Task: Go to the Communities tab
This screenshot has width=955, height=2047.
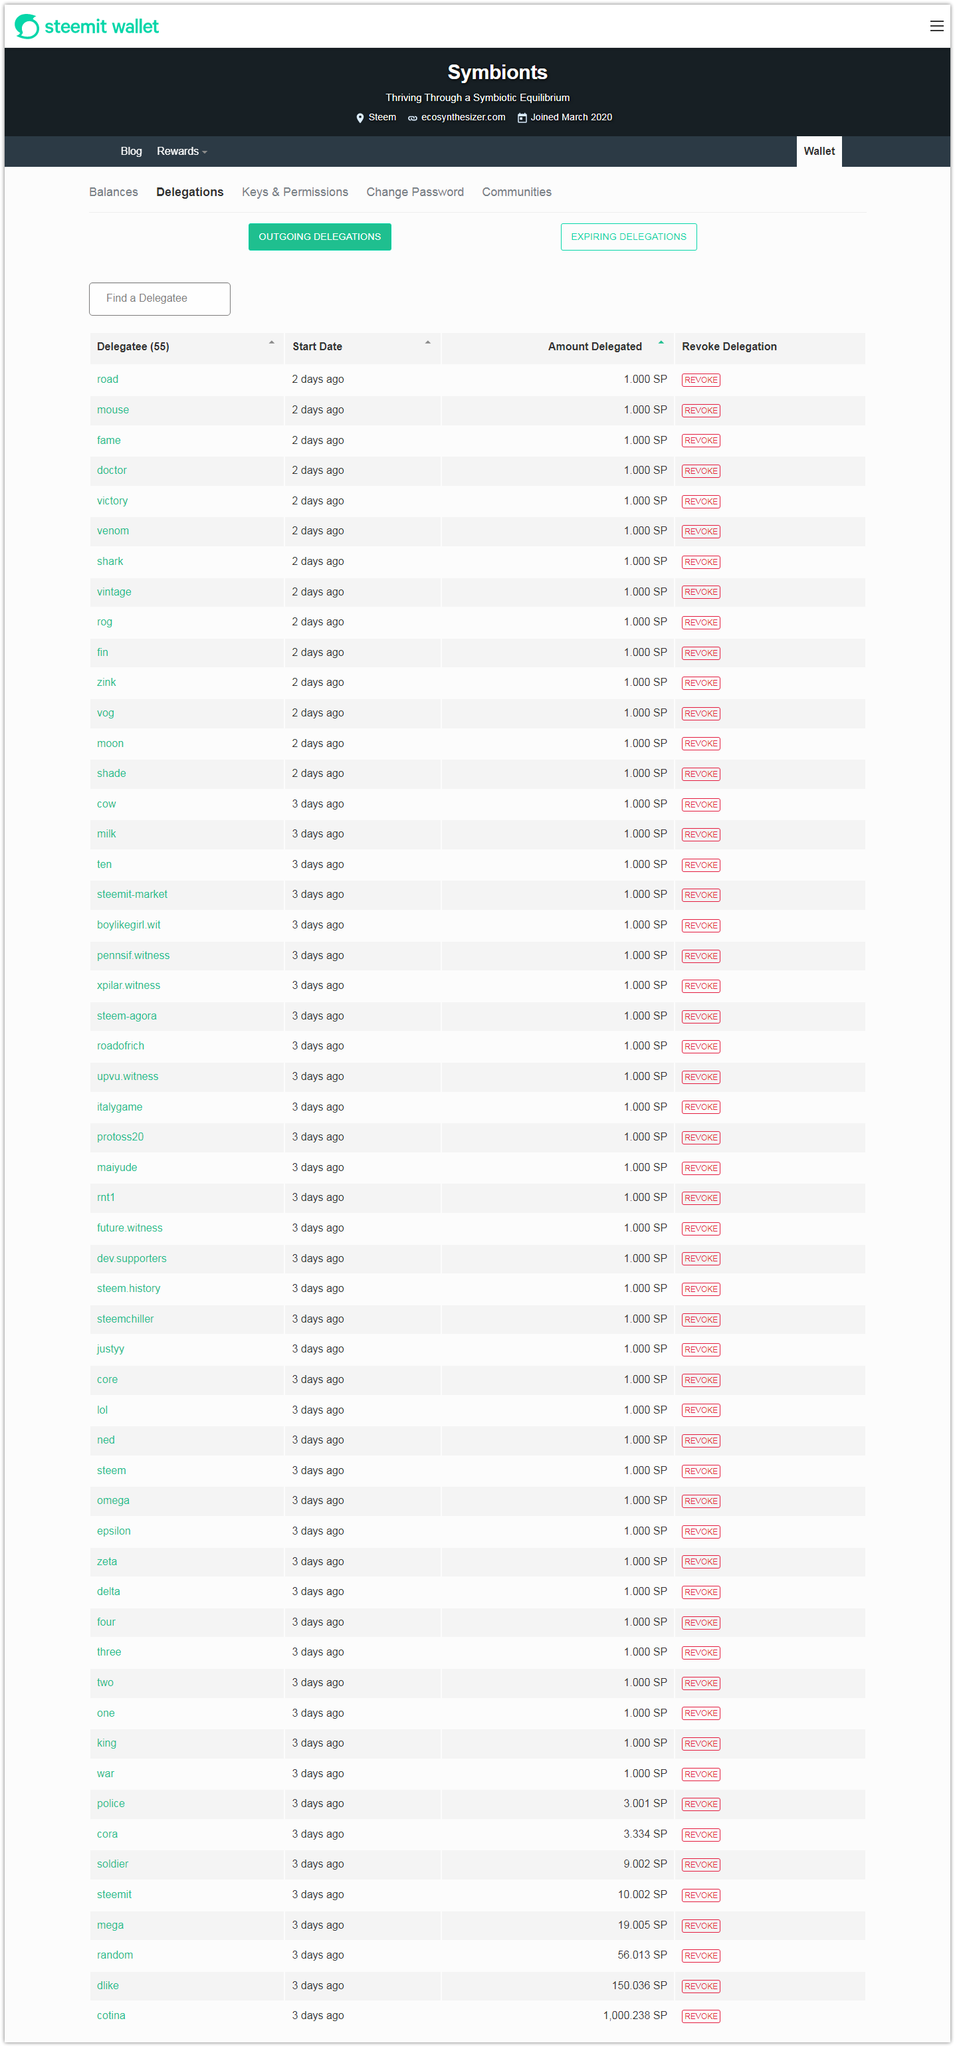Action: coord(516,192)
